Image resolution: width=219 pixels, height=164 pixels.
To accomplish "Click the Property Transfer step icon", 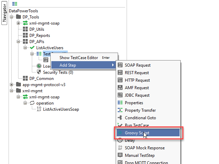I will click(120, 110).
